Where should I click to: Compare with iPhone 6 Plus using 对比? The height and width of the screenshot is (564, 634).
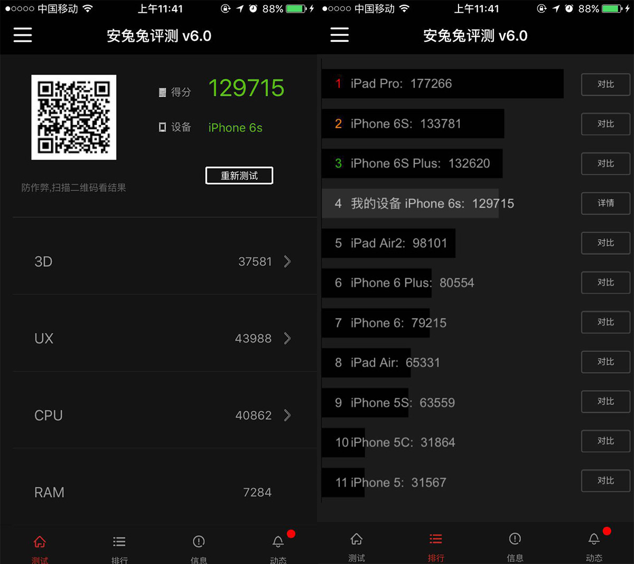click(x=606, y=282)
